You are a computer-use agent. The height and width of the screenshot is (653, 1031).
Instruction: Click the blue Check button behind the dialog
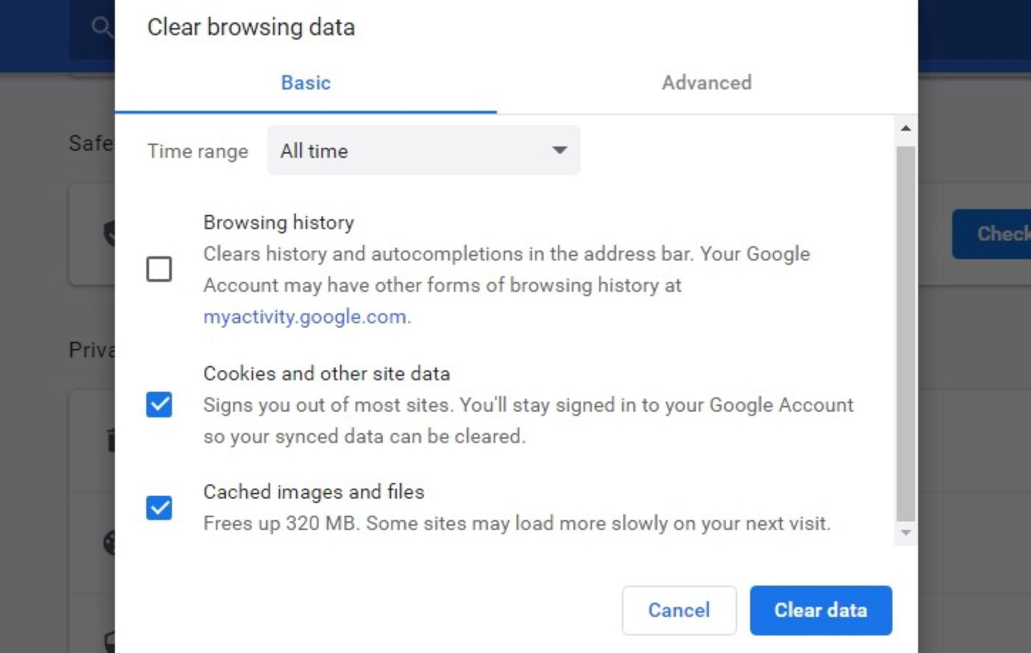coord(1002,234)
